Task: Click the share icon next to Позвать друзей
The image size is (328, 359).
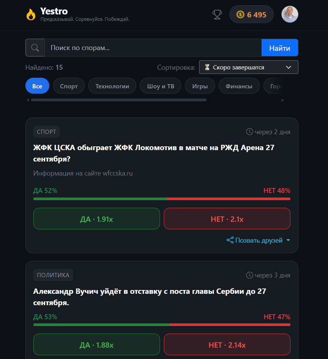Action: tap(230, 240)
